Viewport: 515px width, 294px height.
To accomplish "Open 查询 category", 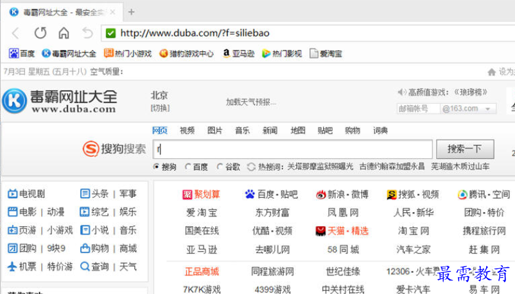I will click(x=94, y=266).
